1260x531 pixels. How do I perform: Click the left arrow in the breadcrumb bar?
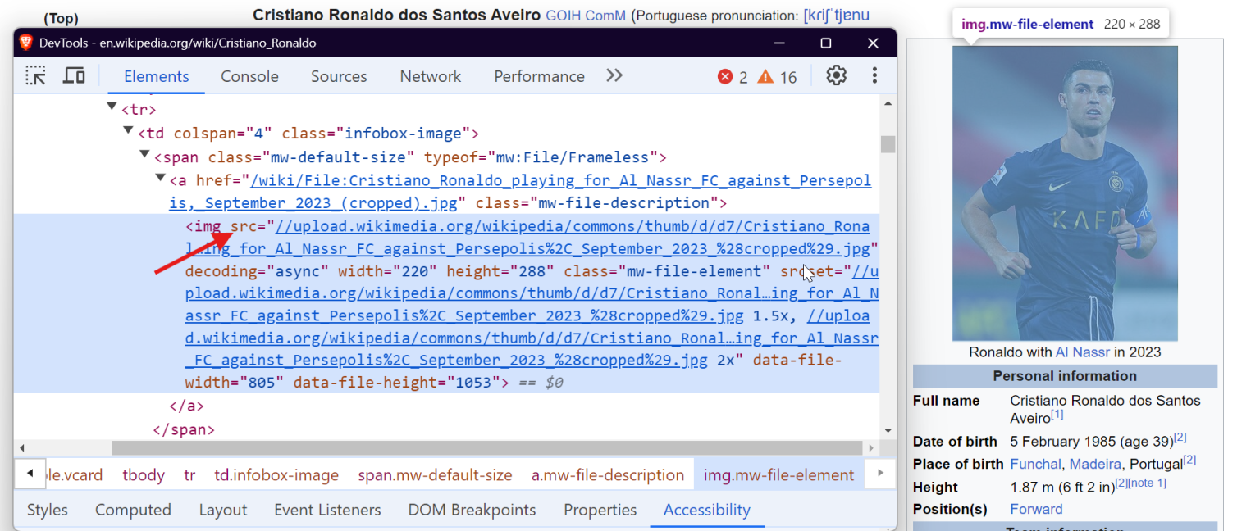point(30,474)
